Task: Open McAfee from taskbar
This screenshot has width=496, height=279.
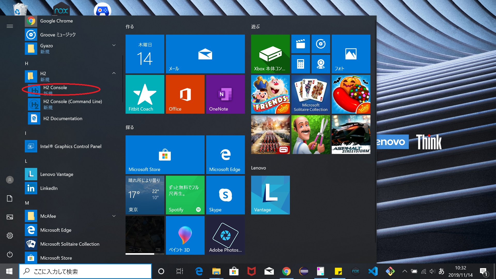Action: tap(251, 271)
